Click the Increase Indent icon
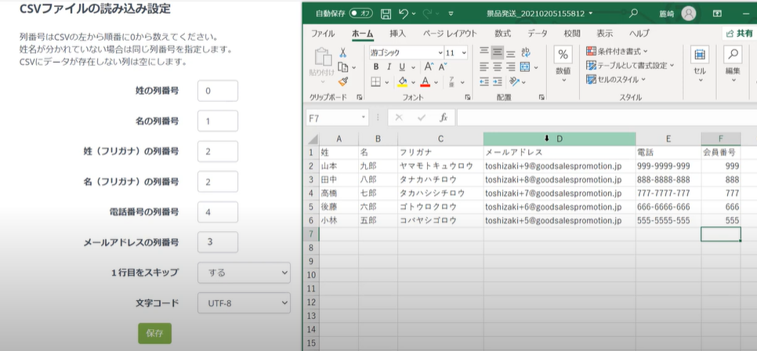 [498, 81]
